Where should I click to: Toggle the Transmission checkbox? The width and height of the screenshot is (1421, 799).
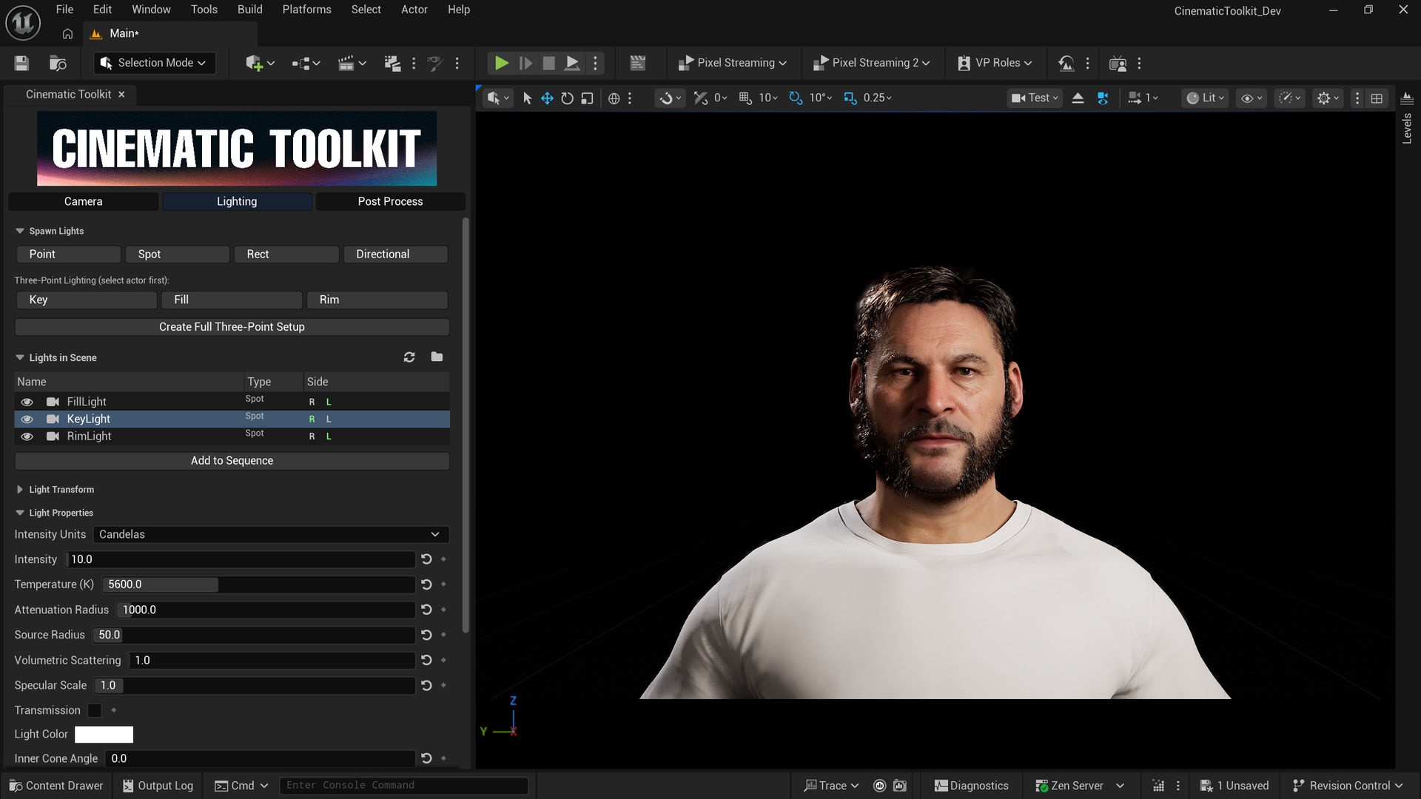(x=95, y=710)
